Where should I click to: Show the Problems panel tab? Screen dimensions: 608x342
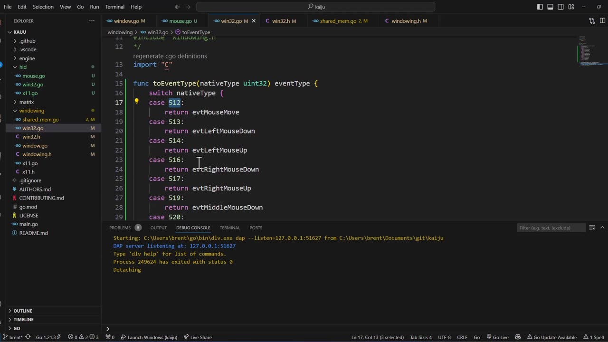(x=125, y=228)
